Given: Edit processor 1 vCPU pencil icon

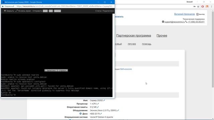Looking at the screenshot, I should click(x=98, y=104).
